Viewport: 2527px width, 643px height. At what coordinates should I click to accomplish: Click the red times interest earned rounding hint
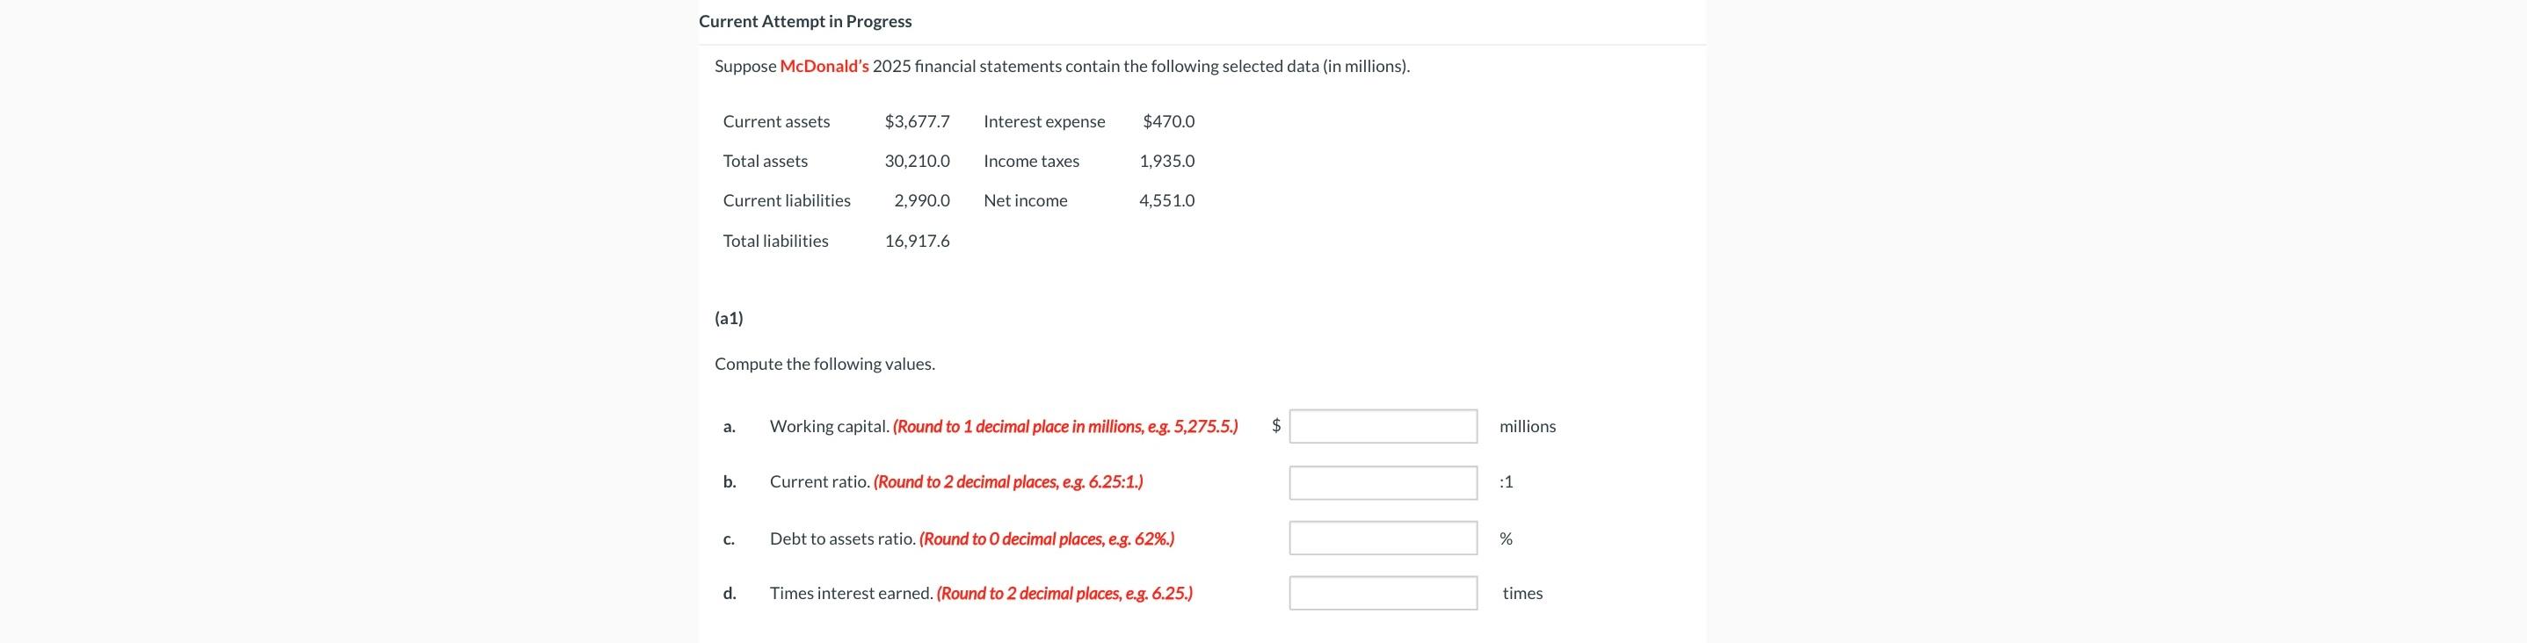pos(1065,594)
